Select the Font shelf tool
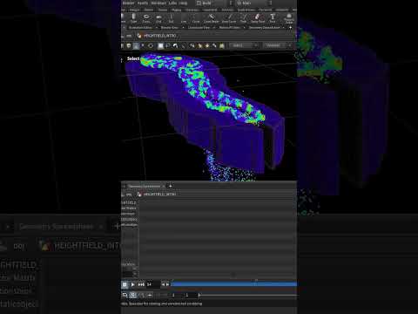The height and width of the screenshot is (314, 418). click(273, 18)
